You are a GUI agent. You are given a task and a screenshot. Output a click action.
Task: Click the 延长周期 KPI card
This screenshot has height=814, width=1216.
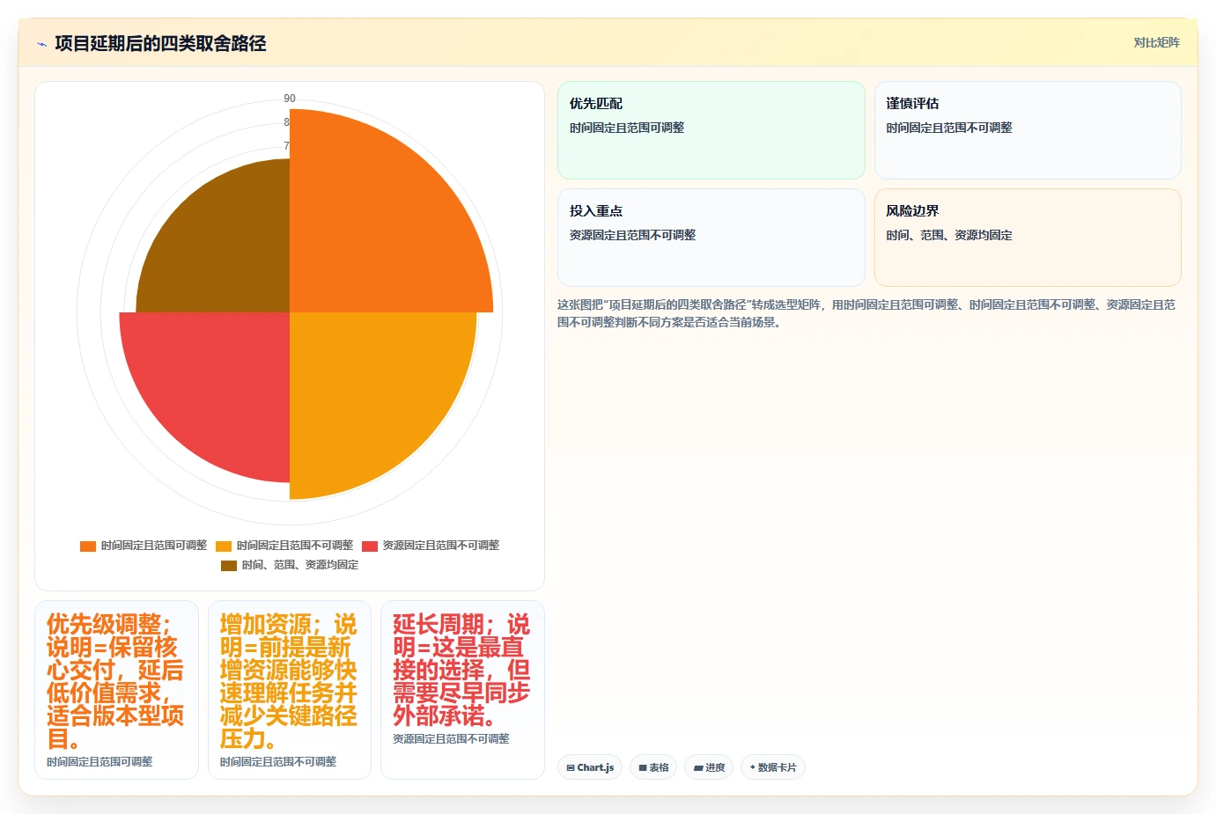[462, 690]
